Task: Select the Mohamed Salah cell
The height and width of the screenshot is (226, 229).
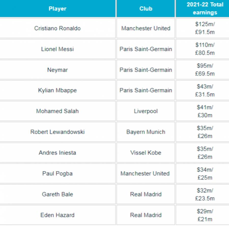Action: pyautogui.click(x=58, y=111)
